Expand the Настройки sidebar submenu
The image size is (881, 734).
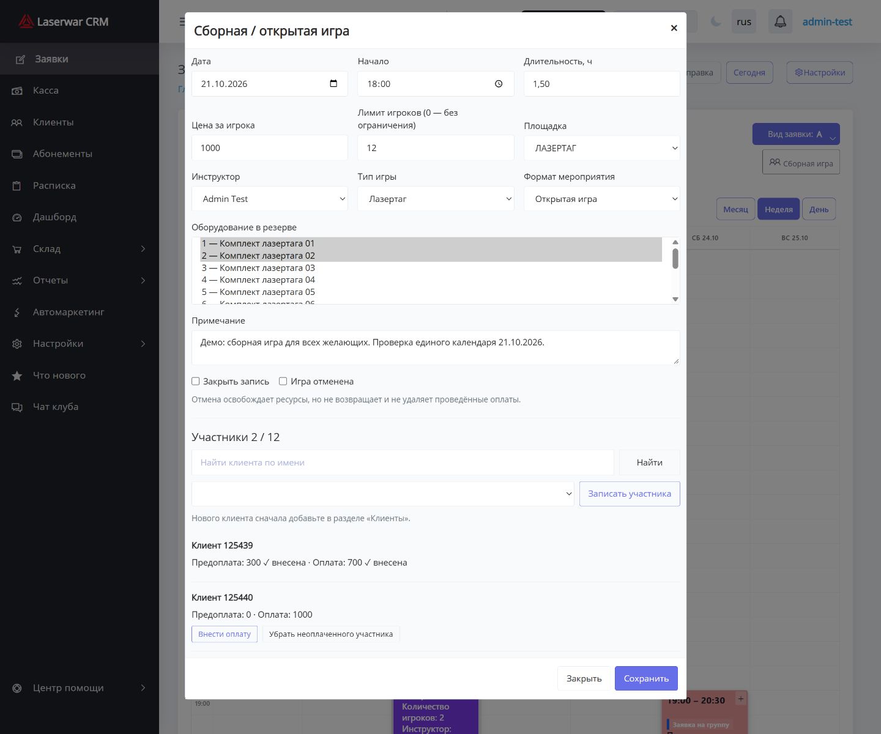tap(143, 344)
